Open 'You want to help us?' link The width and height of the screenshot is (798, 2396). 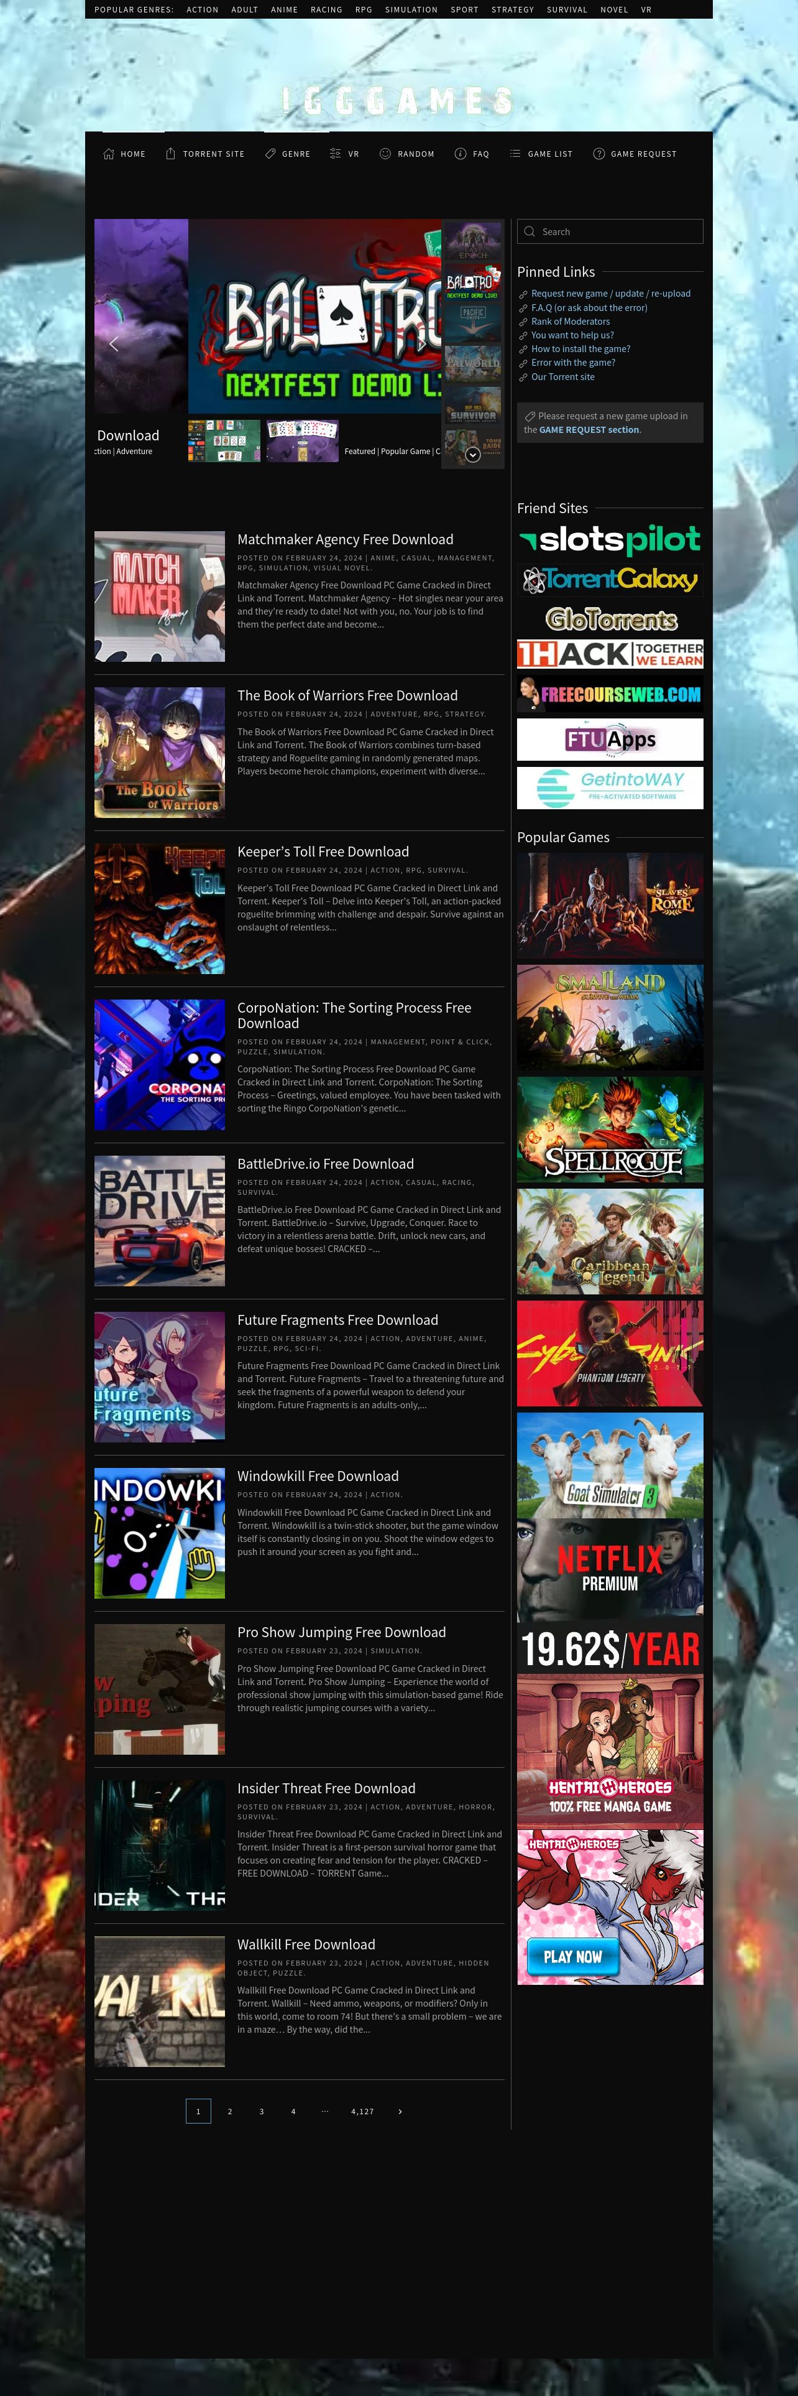pos(572,336)
